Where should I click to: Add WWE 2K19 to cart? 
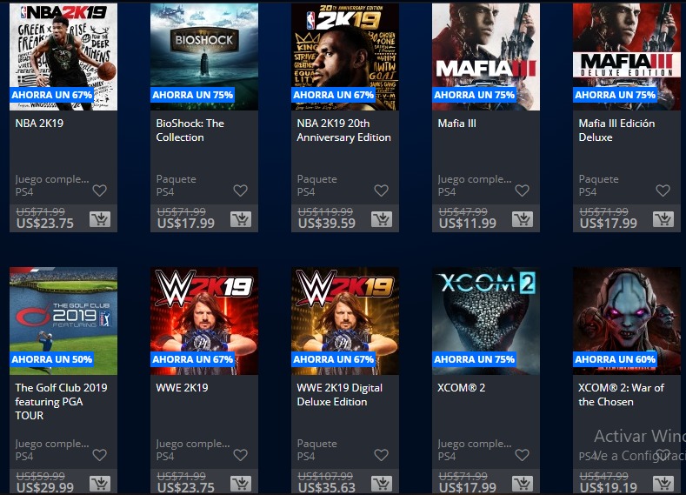tap(241, 483)
